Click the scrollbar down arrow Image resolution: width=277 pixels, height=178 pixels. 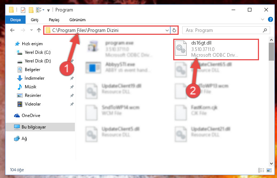coord(271,163)
